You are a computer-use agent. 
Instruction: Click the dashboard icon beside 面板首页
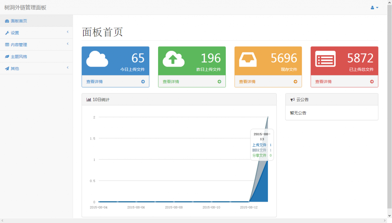pyautogui.click(x=7, y=21)
